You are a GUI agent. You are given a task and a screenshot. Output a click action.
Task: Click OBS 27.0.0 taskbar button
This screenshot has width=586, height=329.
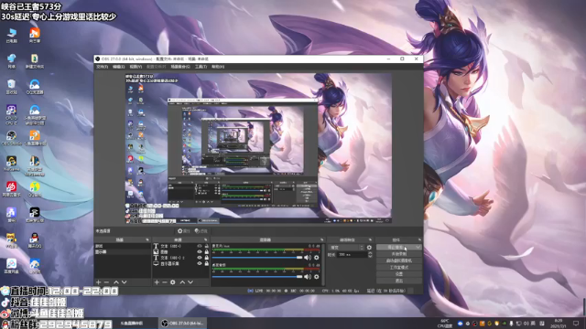click(182, 323)
